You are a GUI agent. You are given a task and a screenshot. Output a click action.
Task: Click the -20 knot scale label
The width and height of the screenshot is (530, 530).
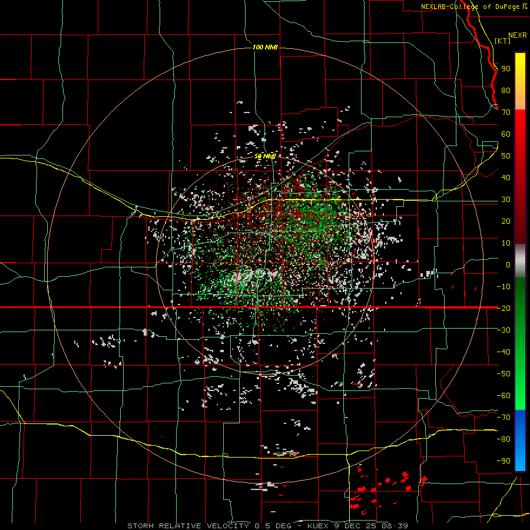503,308
